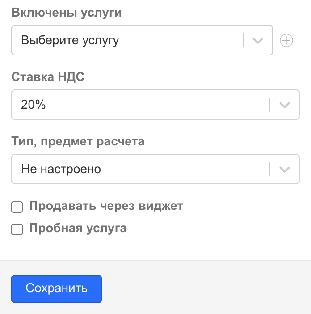This screenshot has height=314, width=311.
Task: Focus the Выберите услугу placeholder text
Action: (70, 41)
